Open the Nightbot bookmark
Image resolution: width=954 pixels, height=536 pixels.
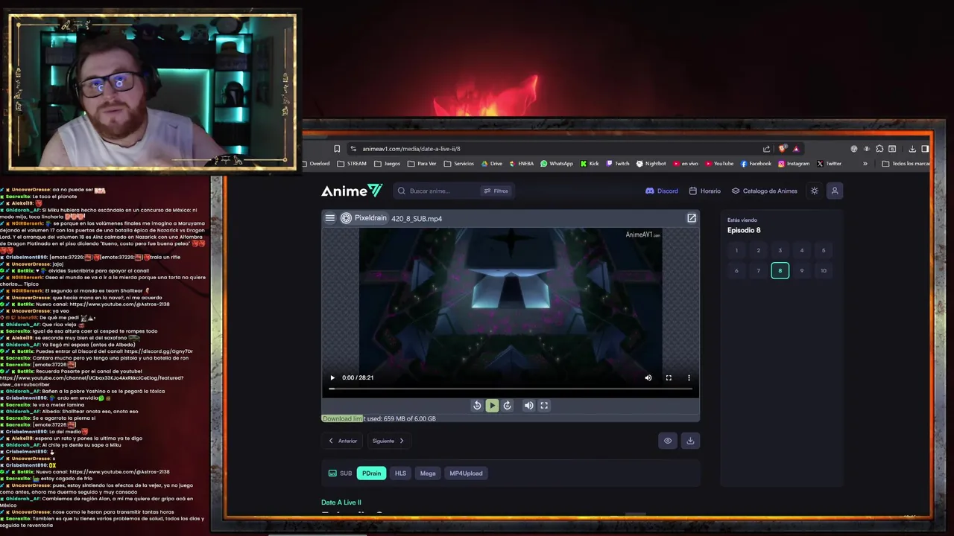click(x=651, y=164)
